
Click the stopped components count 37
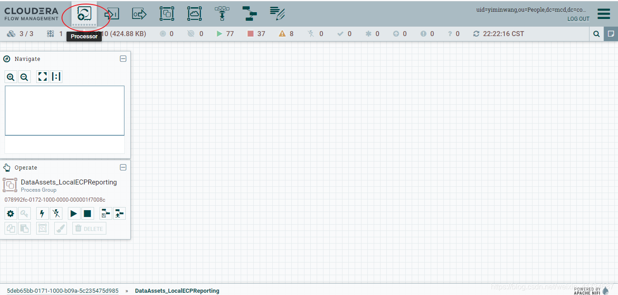256,34
